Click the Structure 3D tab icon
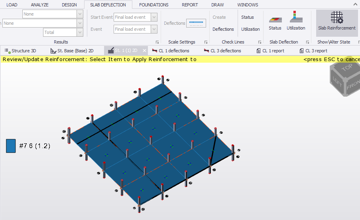The image size is (360, 220). (8, 51)
